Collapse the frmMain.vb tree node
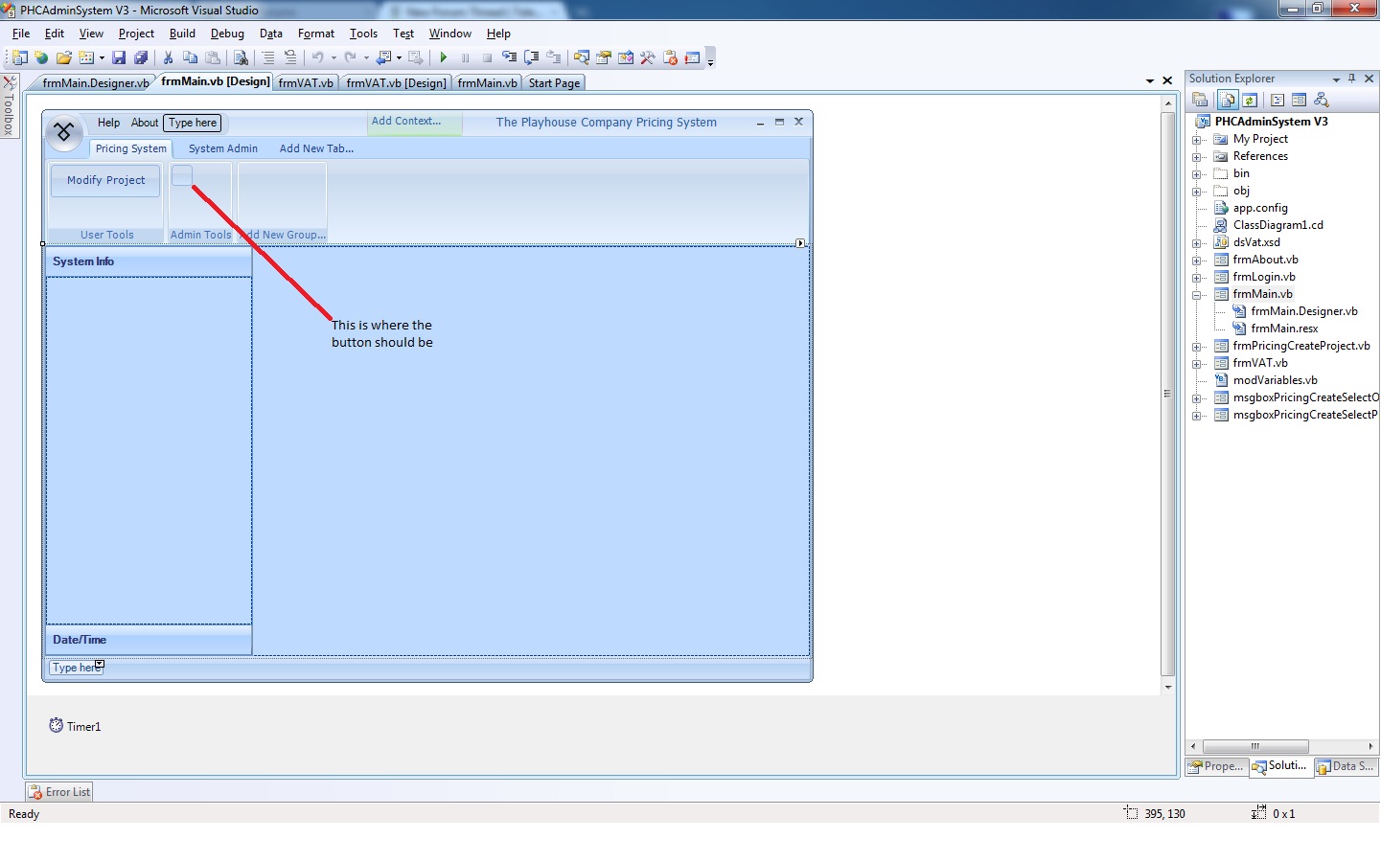 click(x=1197, y=295)
